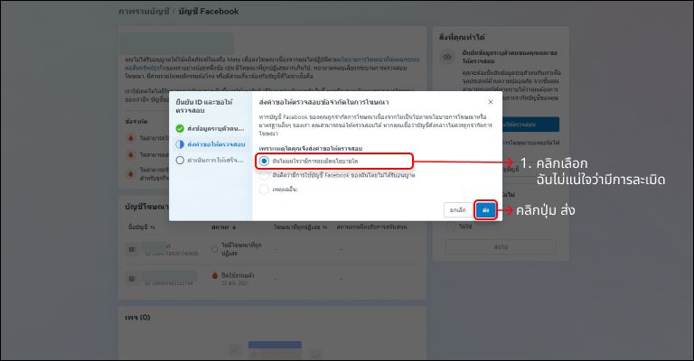Sort by 'สถานะ' column header
Image resolution: width=694 pixels, height=361 pixels.
[x=223, y=227]
